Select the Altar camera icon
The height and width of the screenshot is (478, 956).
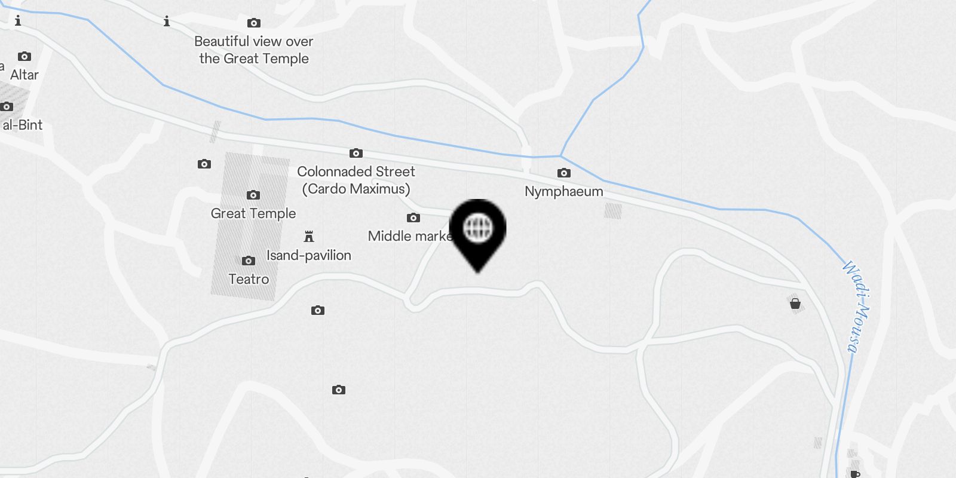[24, 56]
